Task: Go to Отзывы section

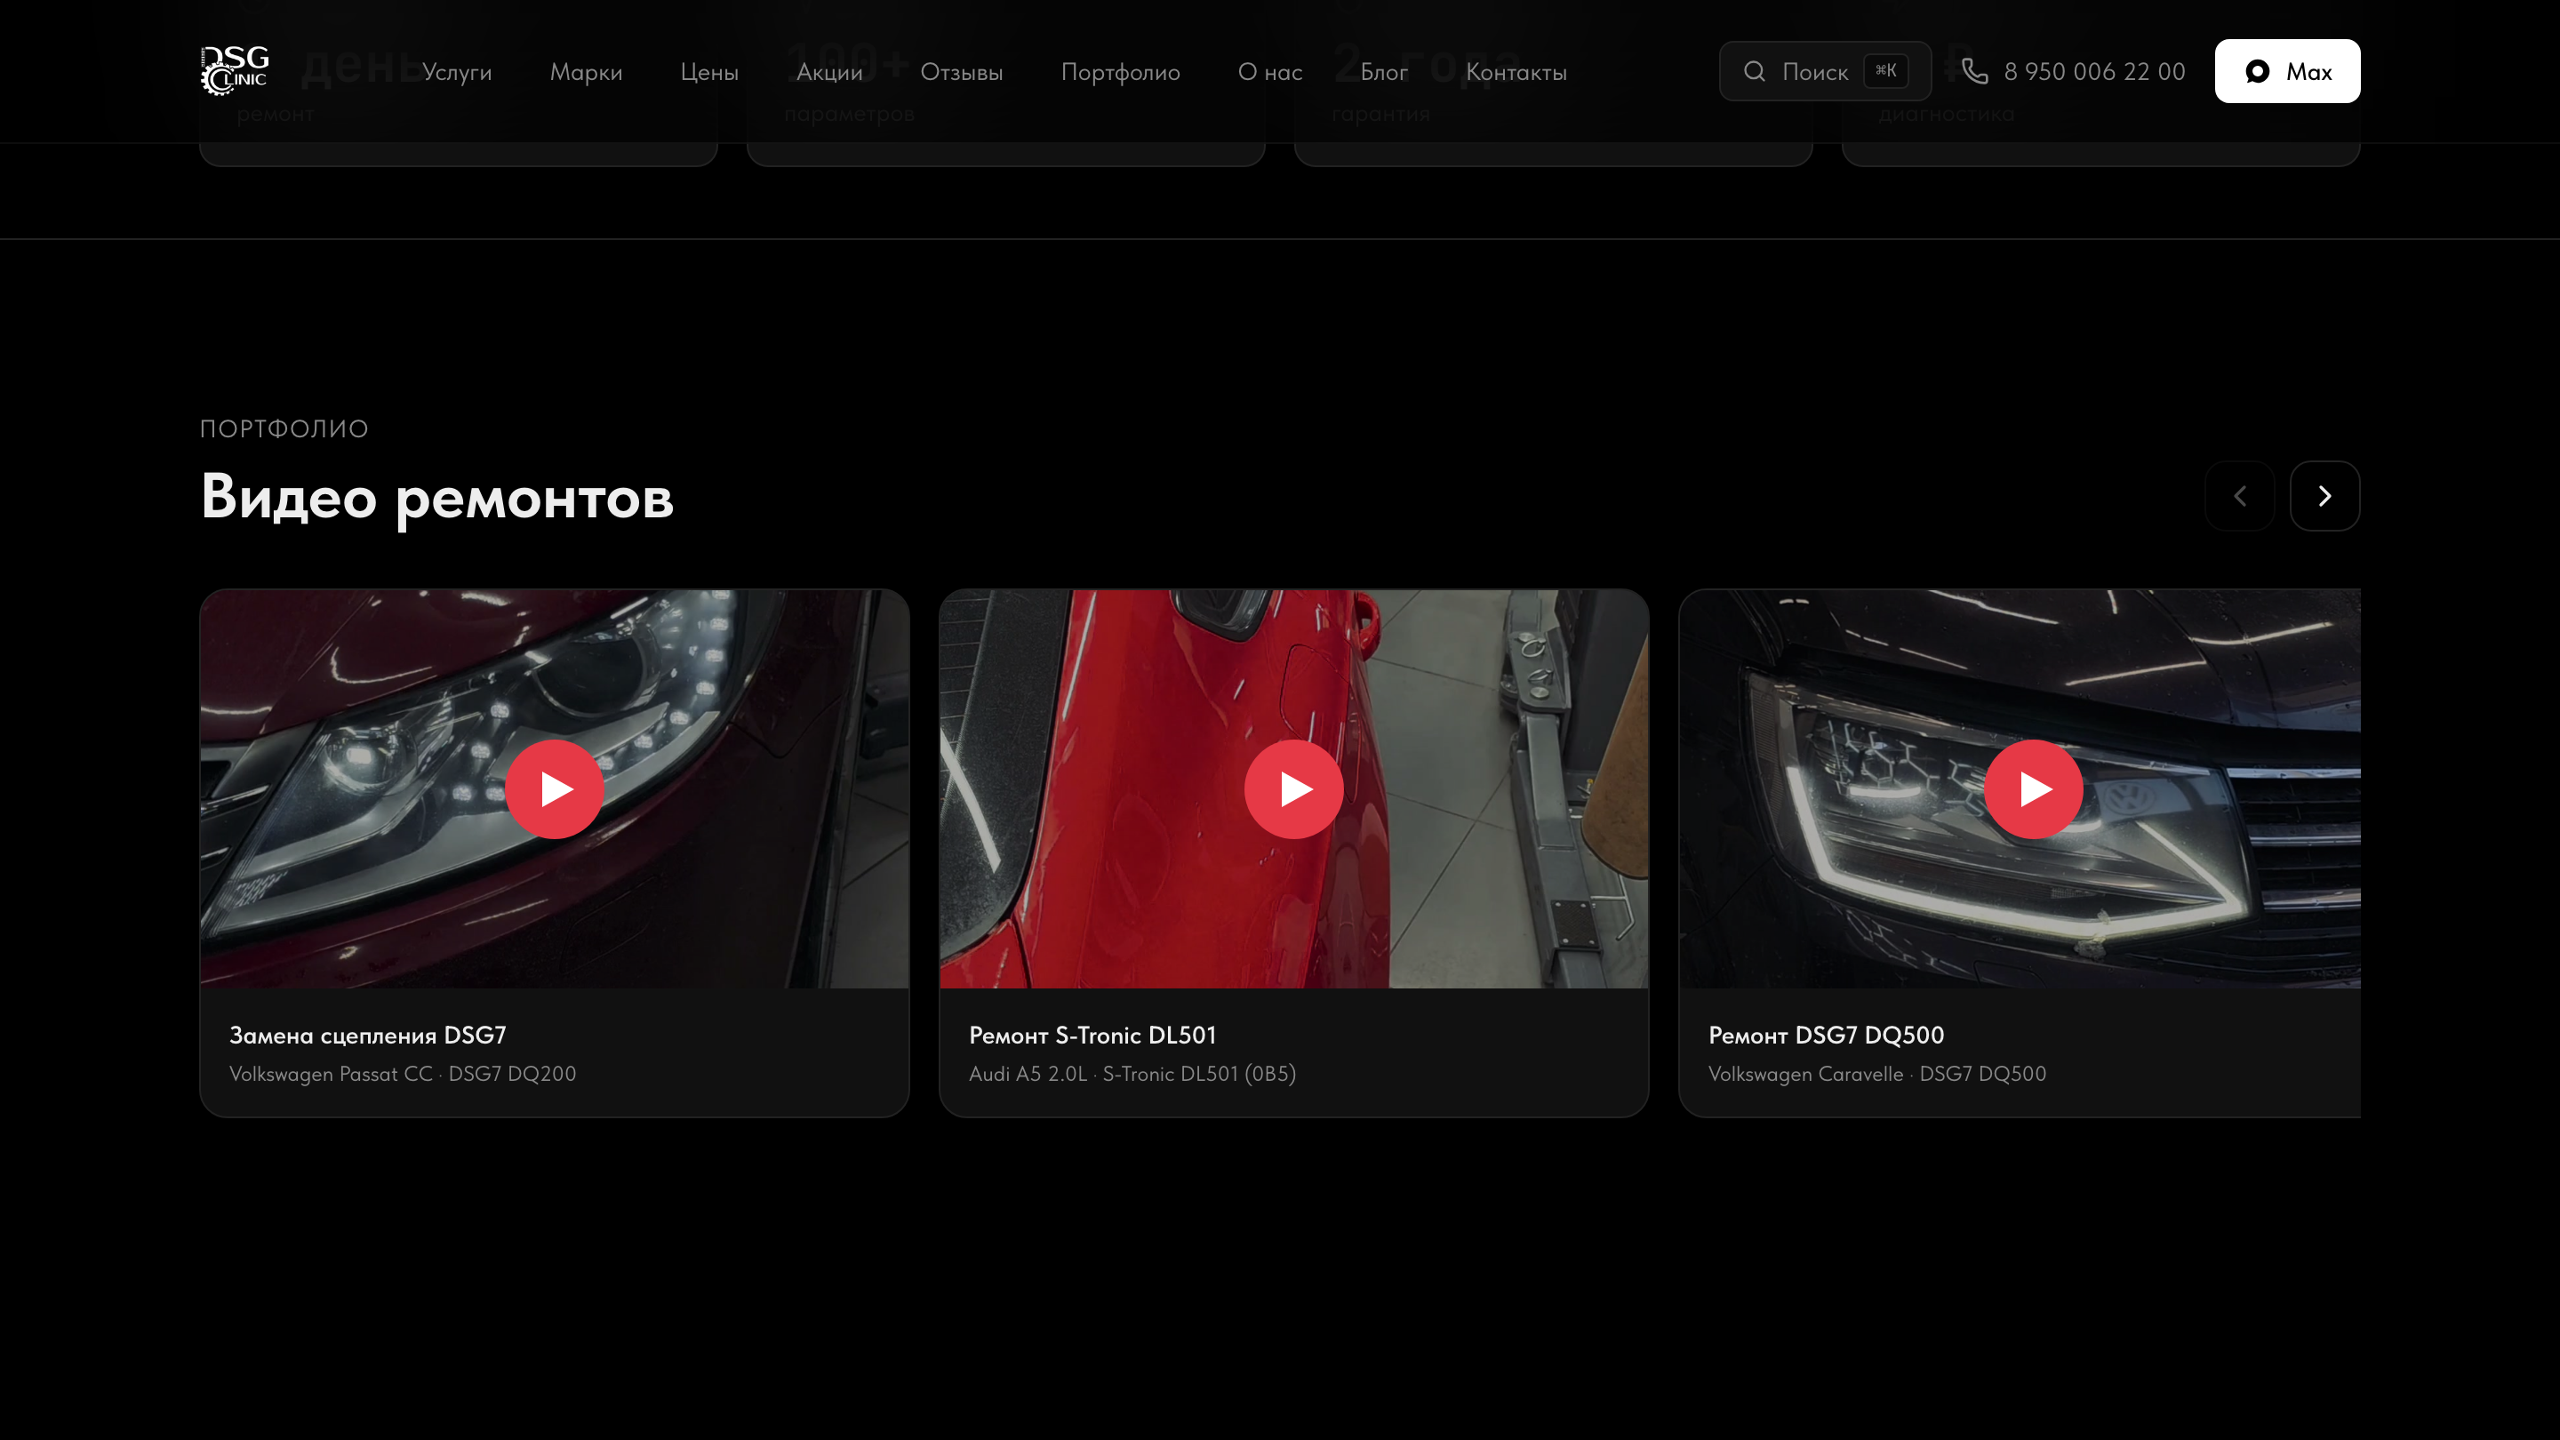Action: tap(961, 71)
